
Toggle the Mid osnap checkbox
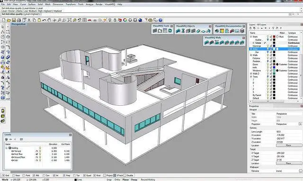point(34,175)
